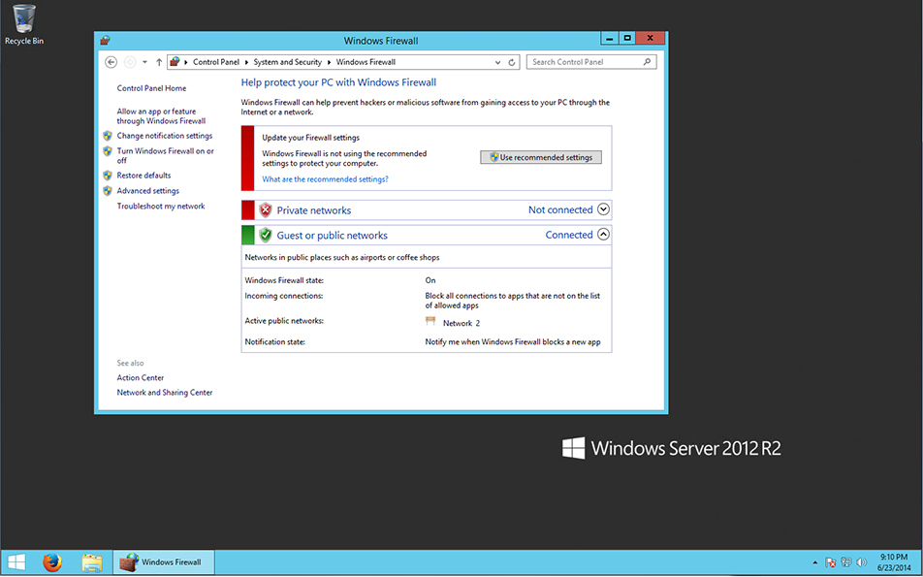This screenshot has width=923, height=577.
Task: Click Use recommended settings button
Action: click(x=541, y=157)
